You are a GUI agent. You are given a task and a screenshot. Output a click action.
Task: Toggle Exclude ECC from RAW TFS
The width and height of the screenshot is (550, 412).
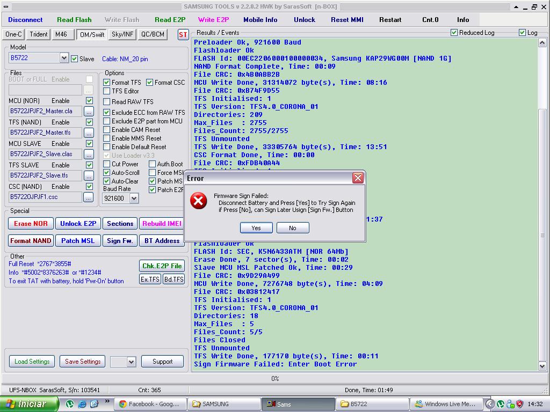pos(107,113)
